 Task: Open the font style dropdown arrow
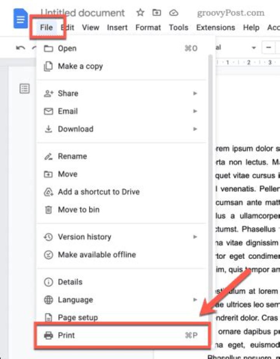[x=254, y=48]
